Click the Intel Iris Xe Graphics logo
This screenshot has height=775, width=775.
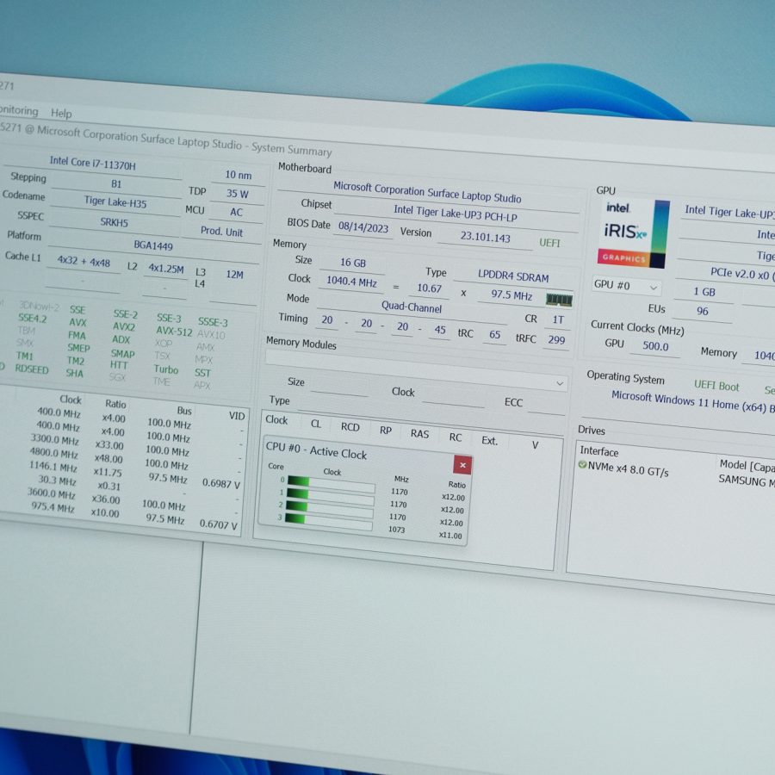click(634, 233)
